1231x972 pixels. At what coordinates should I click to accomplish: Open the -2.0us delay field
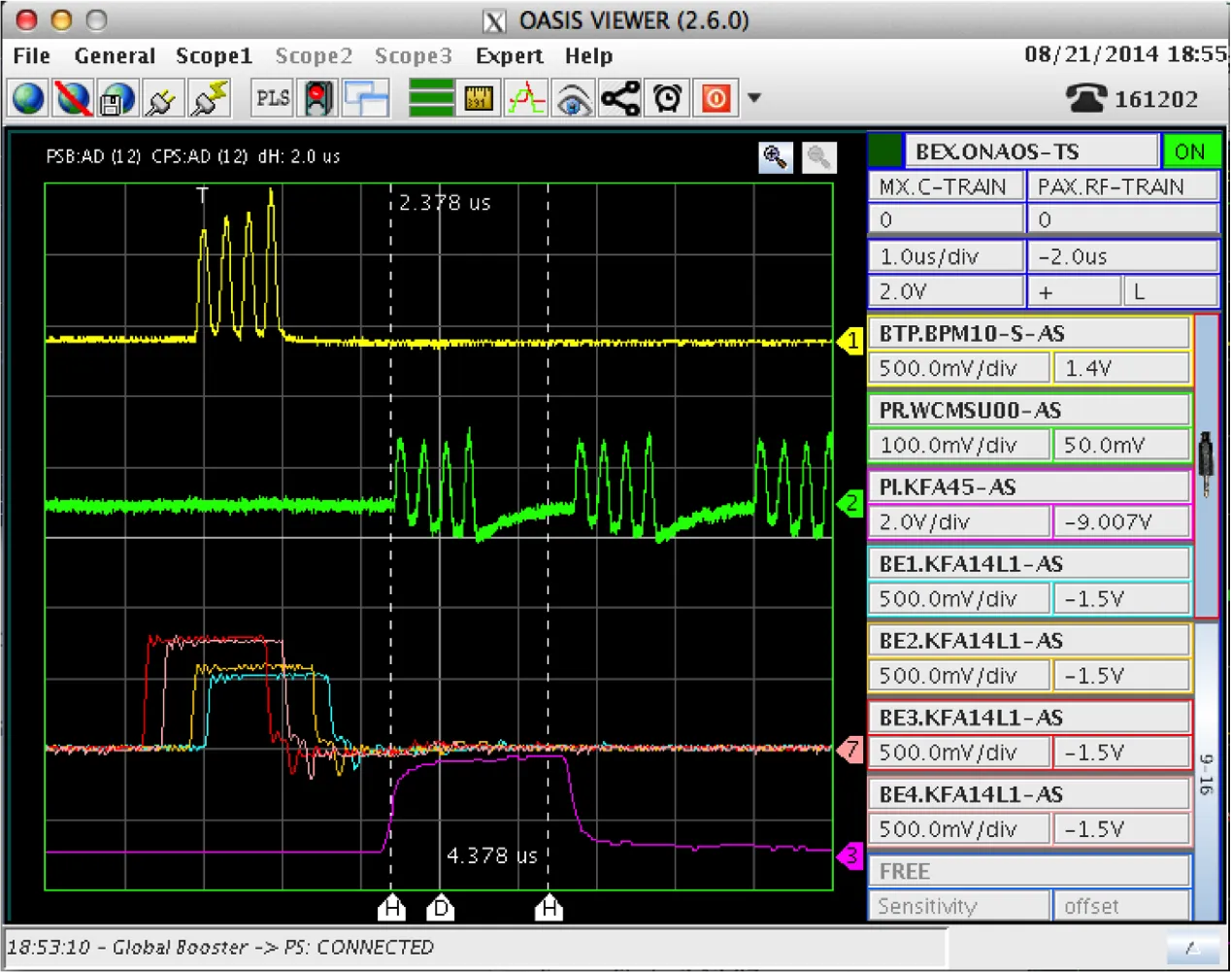[x=1122, y=256]
